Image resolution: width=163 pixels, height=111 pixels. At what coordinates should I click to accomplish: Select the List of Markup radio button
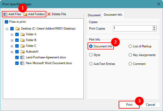130,46
